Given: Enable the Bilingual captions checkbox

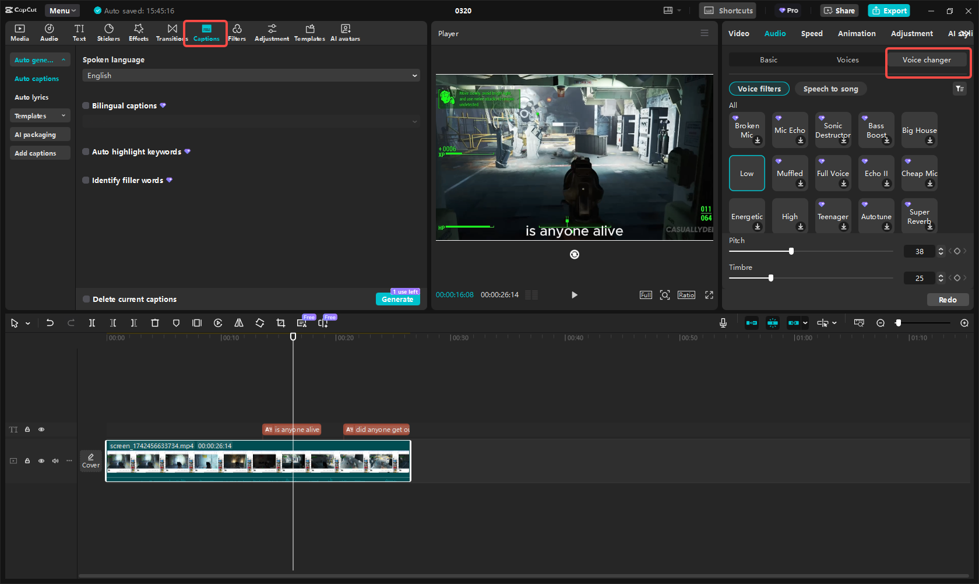Looking at the screenshot, I should point(86,105).
